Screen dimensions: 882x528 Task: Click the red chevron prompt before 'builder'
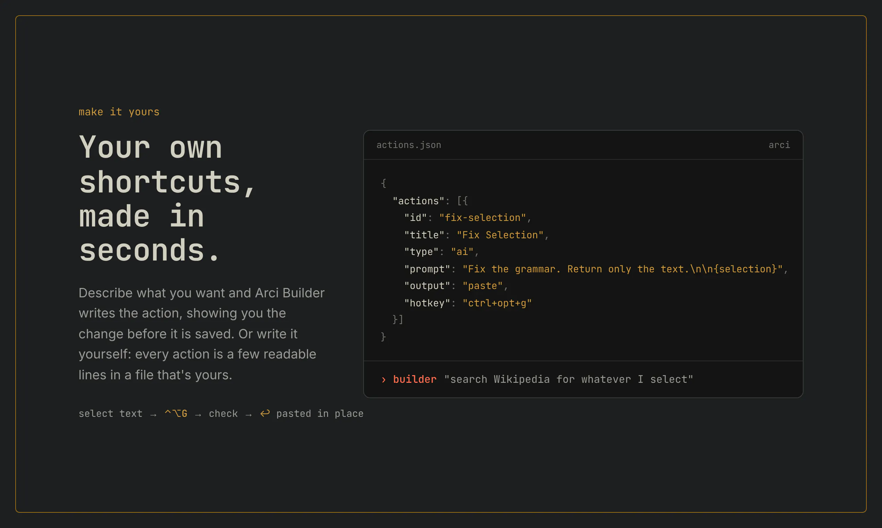tap(383, 380)
